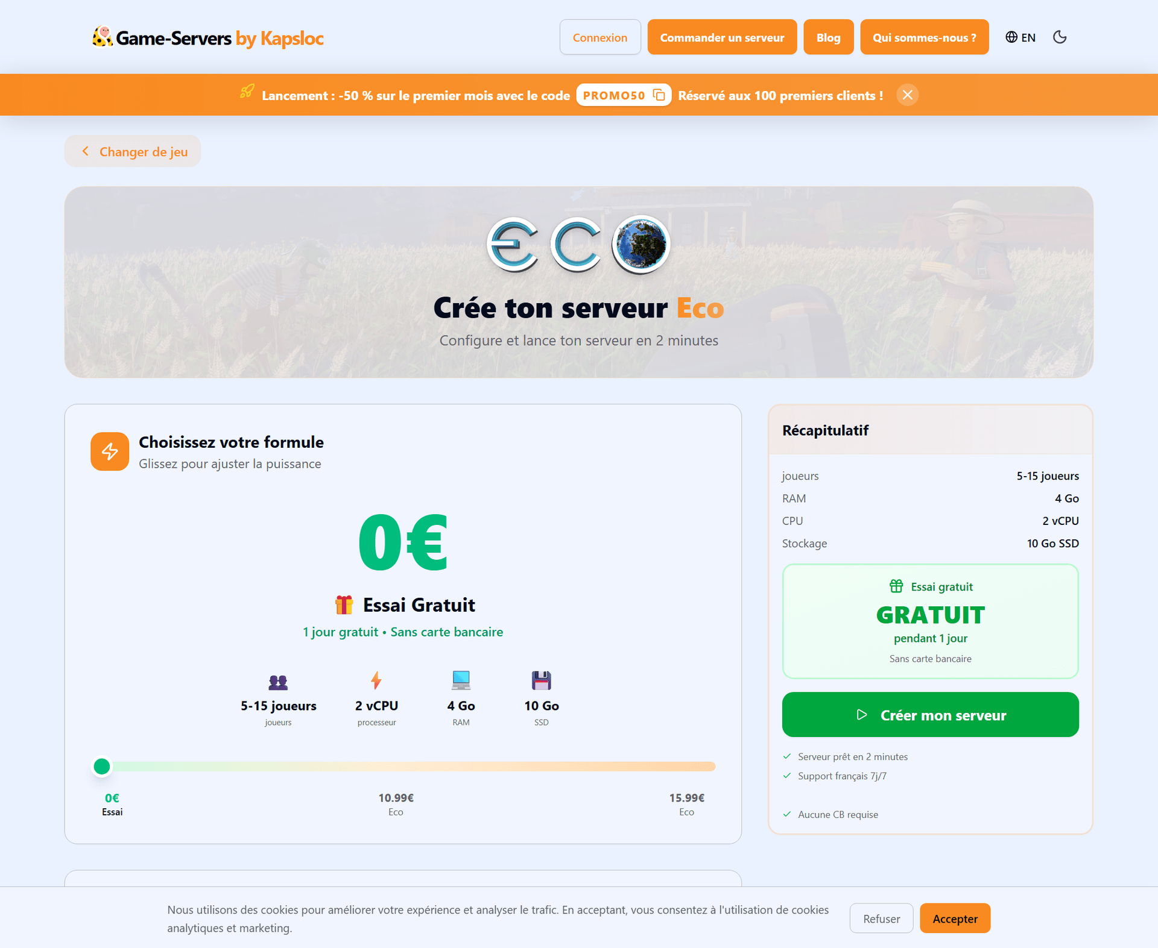Click 1 jour gratuit • Sans carte bancaire
This screenshot has width=1158, height=948.
pos(403,632)
